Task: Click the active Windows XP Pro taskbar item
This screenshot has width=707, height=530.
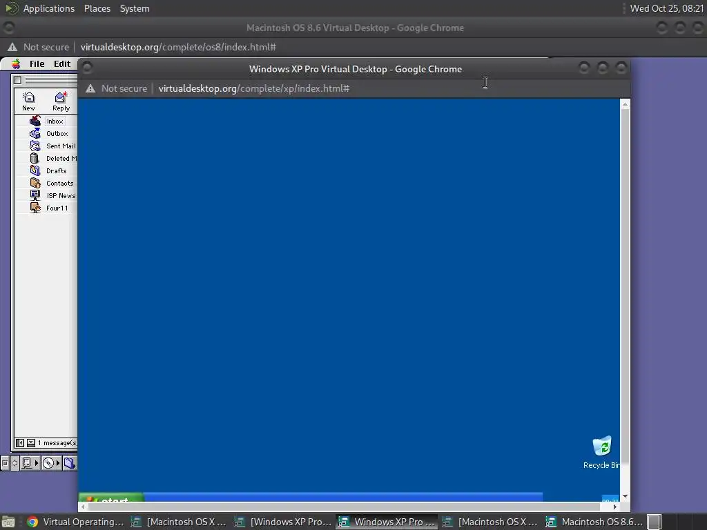Action: [387, 522]
